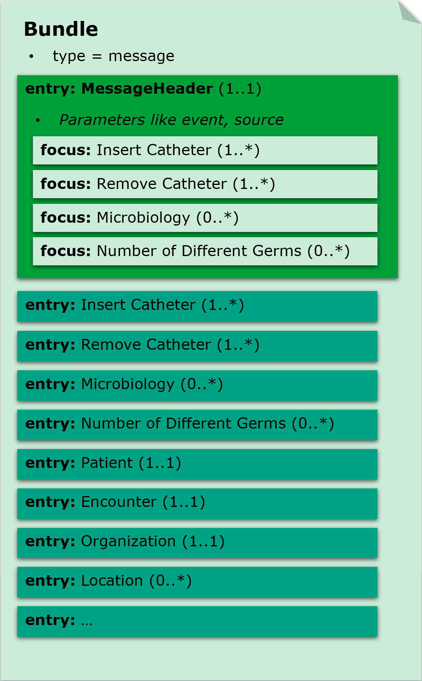The image size is (422, 681).
Task: Click entry: Number of Different Germs bar
Action: coord(197,424)
